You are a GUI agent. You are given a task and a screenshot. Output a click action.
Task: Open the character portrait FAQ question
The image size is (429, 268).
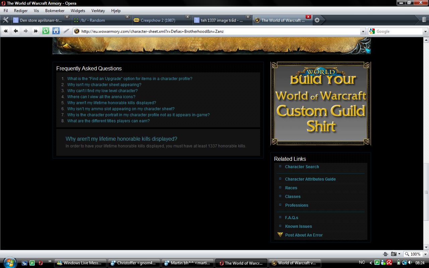138,115
